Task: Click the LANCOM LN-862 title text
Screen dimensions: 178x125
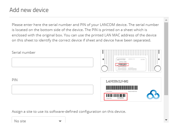Action: pos(117,81)
